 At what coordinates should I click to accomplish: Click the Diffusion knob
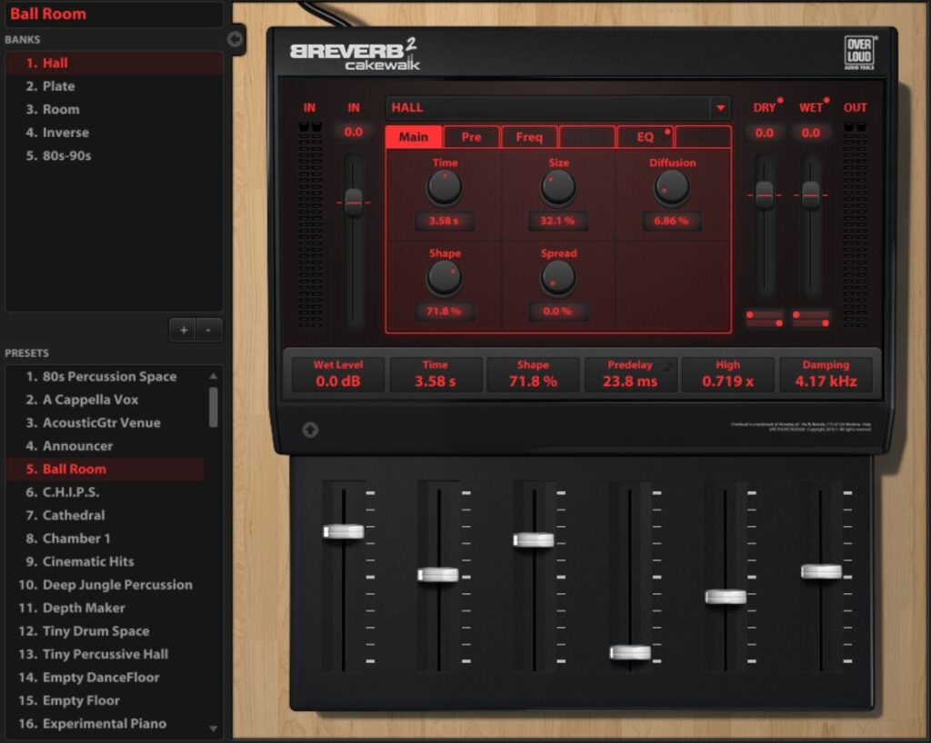[x=672, y=187]
